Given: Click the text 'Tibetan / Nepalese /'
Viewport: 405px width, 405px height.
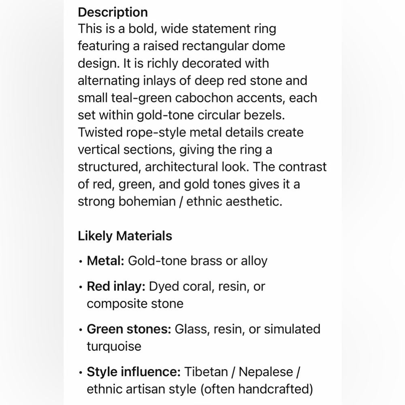Looking at the screenshot, I should point(242,372).
